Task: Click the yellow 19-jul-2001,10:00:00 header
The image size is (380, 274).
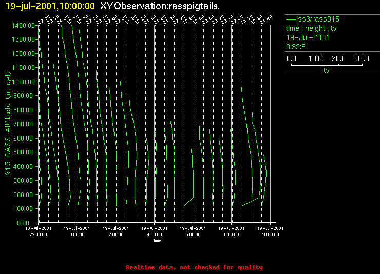Action: point(50,6)
